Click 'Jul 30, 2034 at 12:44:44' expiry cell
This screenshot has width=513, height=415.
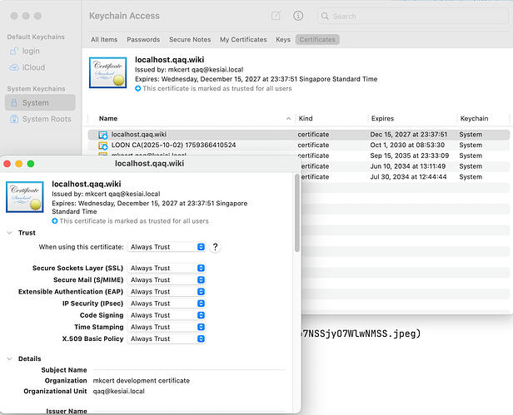point(408,177)
